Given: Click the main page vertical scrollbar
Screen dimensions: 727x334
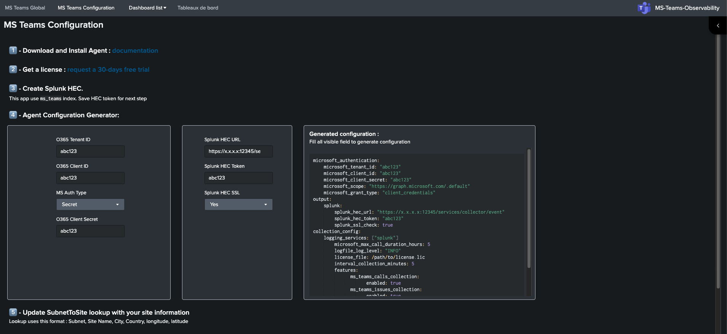Looking at the screenshot, I should click(718, 161).
